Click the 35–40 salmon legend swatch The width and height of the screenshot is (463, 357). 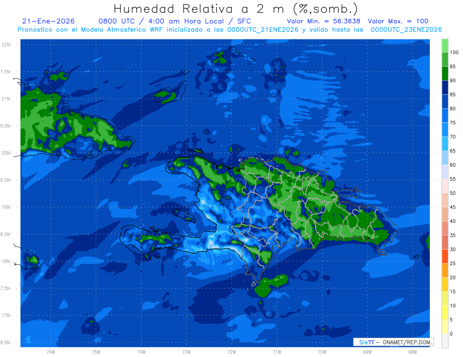pyautogui.click(x=445, y=228)
